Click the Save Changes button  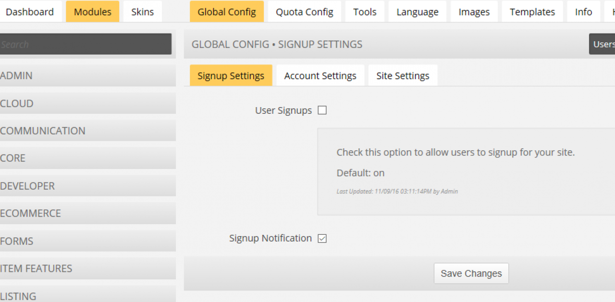tap(471, 274)
